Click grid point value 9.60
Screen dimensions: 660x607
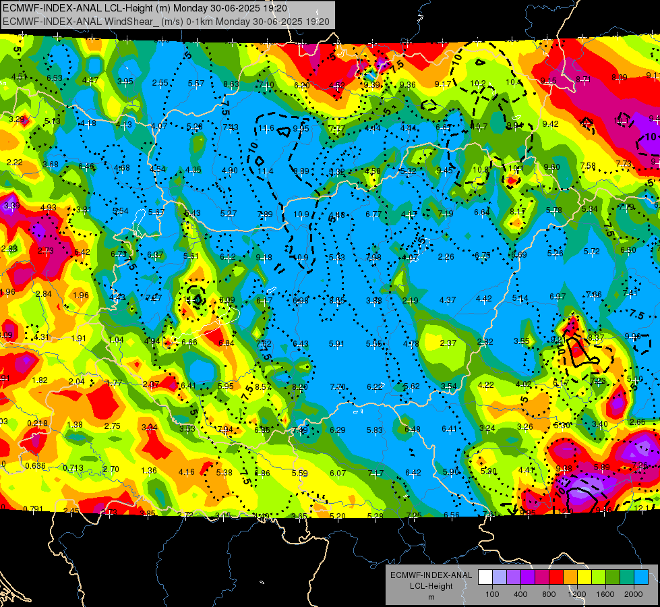pos(551,167)
